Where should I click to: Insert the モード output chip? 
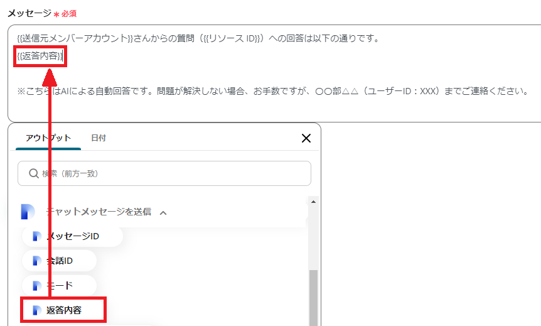(x=60, y=286)
